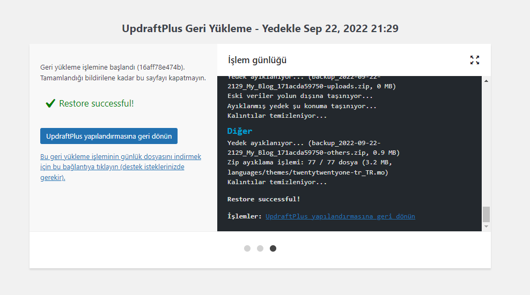
Task: Select the second step indicator dot
Action: coord(260,248)
